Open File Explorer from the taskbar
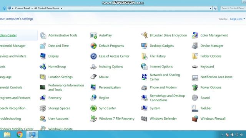246x138 pixels. pos(7,135)
